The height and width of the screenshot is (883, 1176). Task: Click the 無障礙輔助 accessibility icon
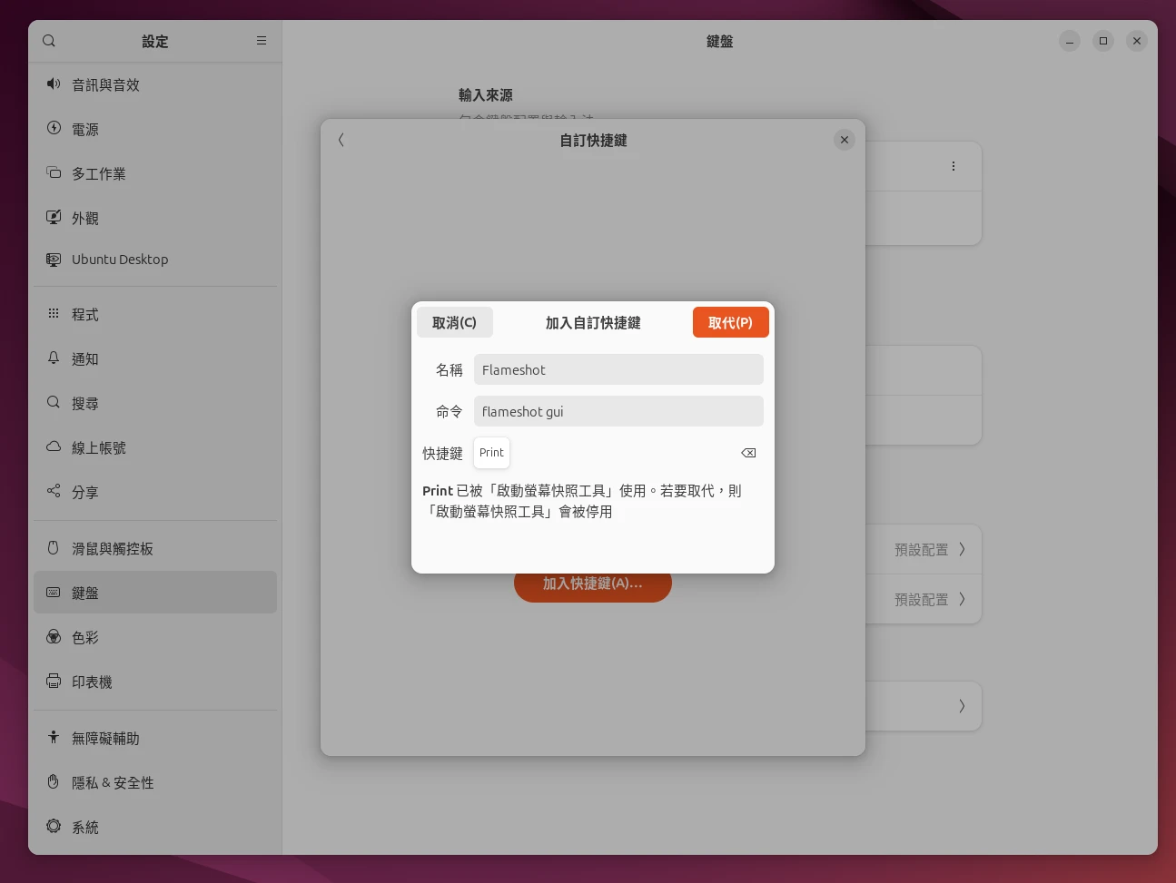[x=54, y=738]
